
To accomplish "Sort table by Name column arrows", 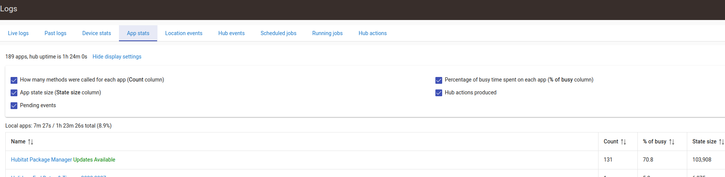I will tap(31, 142).
